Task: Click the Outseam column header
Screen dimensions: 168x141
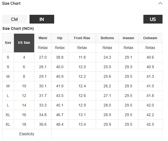Action: (x=150, y=38)
